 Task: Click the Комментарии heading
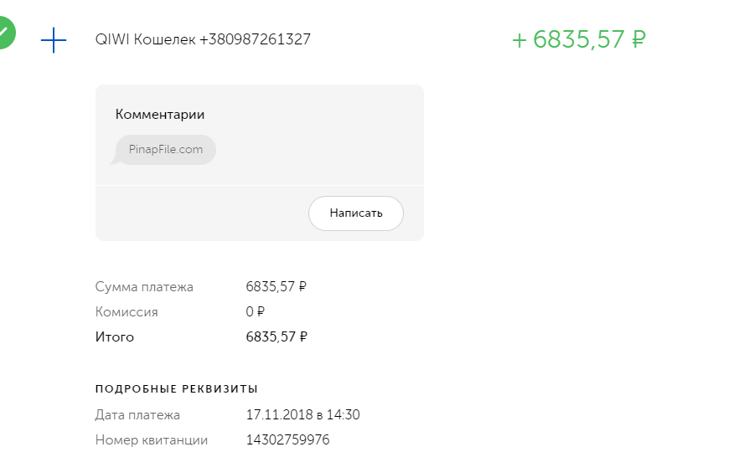coord(160,115)
